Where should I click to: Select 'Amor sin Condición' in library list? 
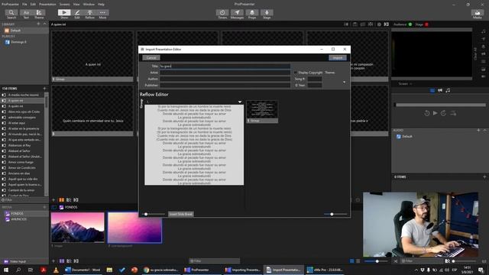point(22,168)
